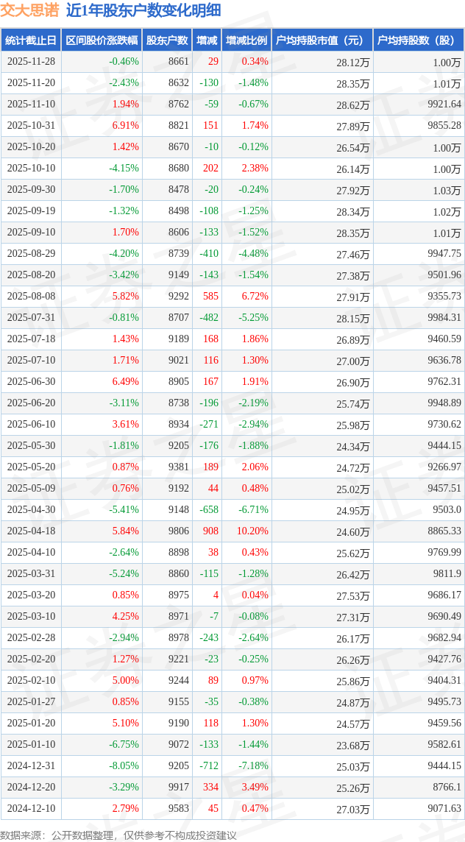Screen dimensions: 465x842
Task: Select the 2025-04-18 date cell
Action: [x=31, y=531]
